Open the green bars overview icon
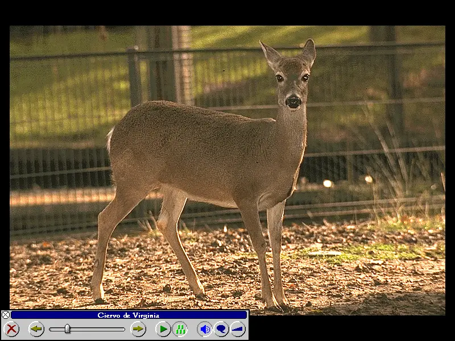The height and width of the screenshot is (341, 455). [x=180, y=329]
